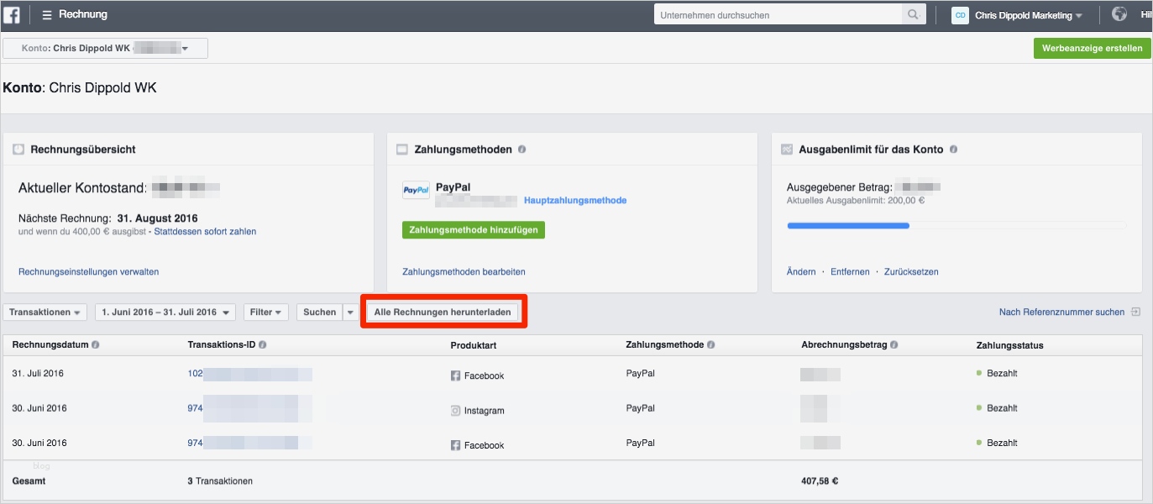Open Rechnungseinstellungen verwalten link

click(x=88, y=272)
